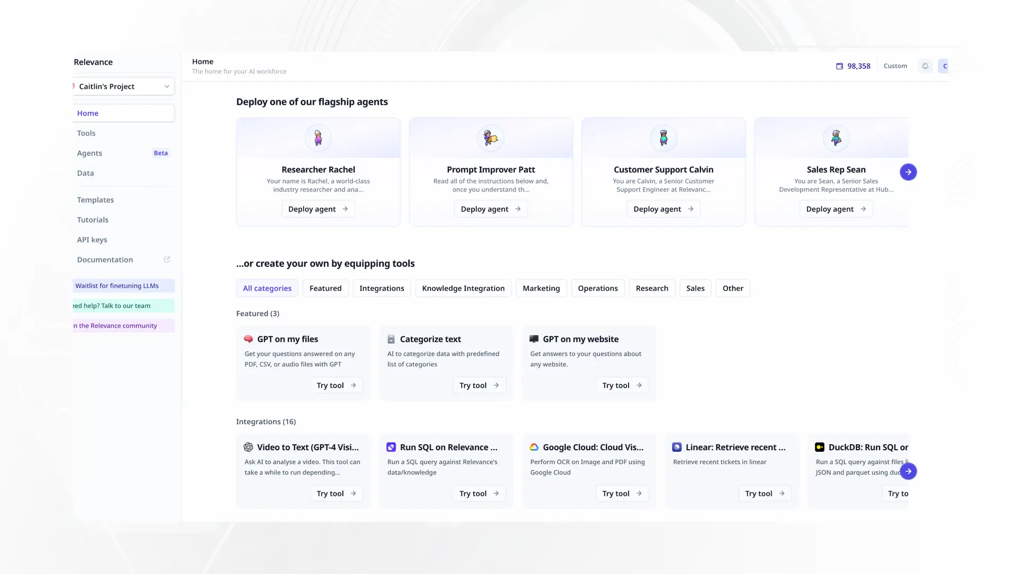This screenshot has width=1021, height=574.
Task: Go to API keys in the sidebar
Action: pos(92,240)
